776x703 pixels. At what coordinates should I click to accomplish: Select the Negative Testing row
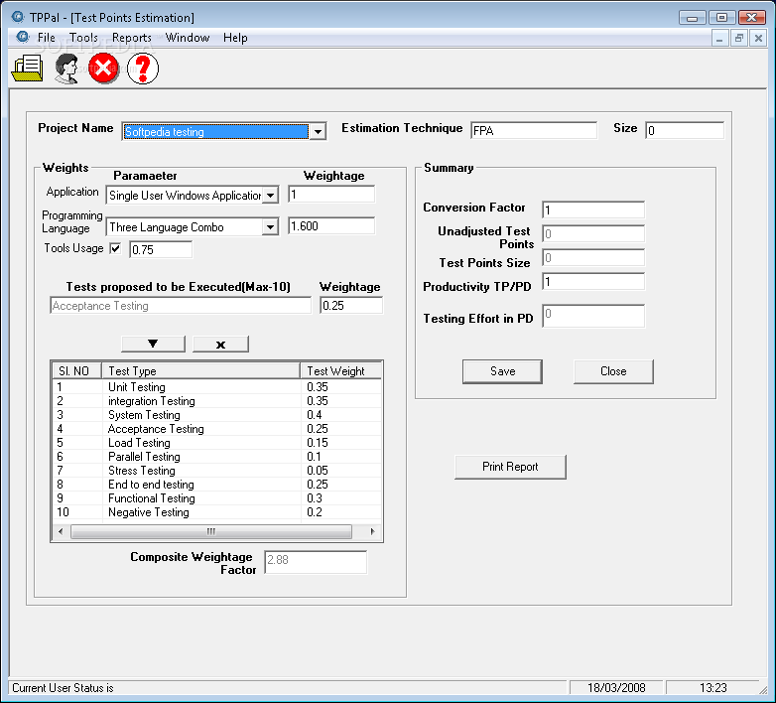216,512
